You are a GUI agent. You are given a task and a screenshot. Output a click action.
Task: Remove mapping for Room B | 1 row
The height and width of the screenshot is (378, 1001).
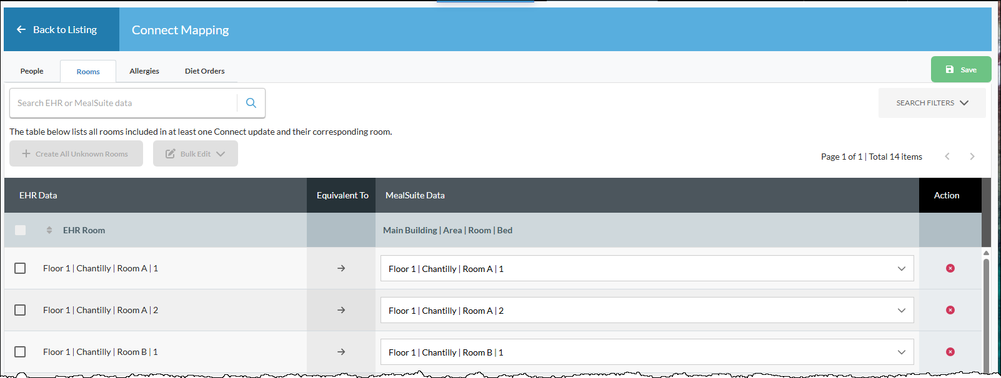pos(950,352)
